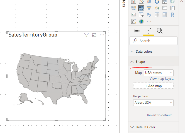This screenshot has height=133, width=185.
Task: Select the Matrix visualization icon
Action: coord(165,15)
